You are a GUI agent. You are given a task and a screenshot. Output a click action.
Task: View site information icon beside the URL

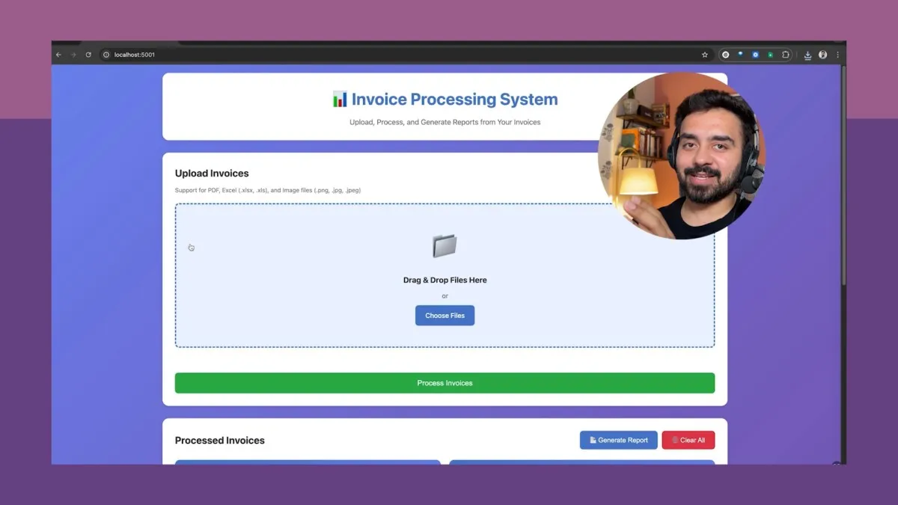(106, 55)
